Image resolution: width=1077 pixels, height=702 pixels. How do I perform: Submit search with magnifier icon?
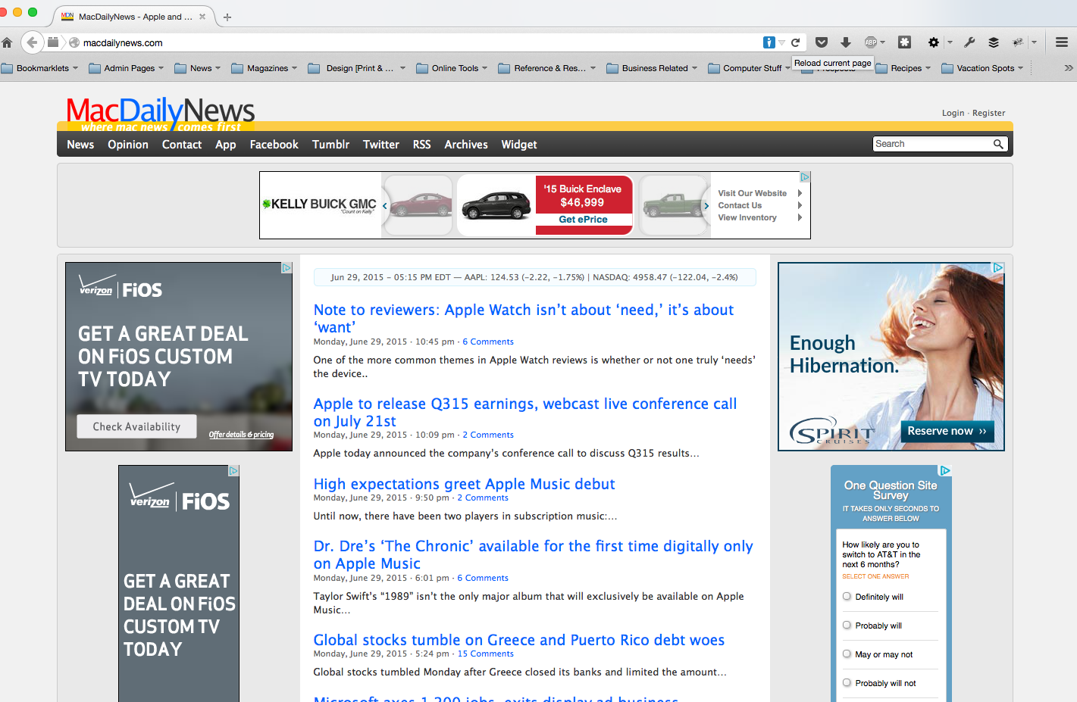click(998, 144)
